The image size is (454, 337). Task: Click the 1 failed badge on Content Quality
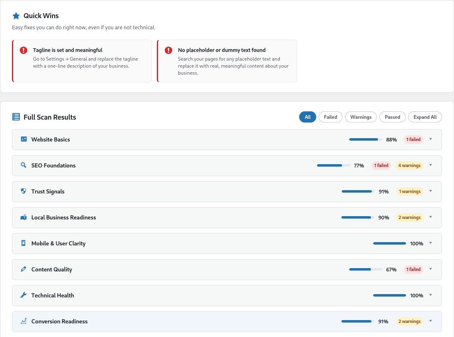coord(414,269)
